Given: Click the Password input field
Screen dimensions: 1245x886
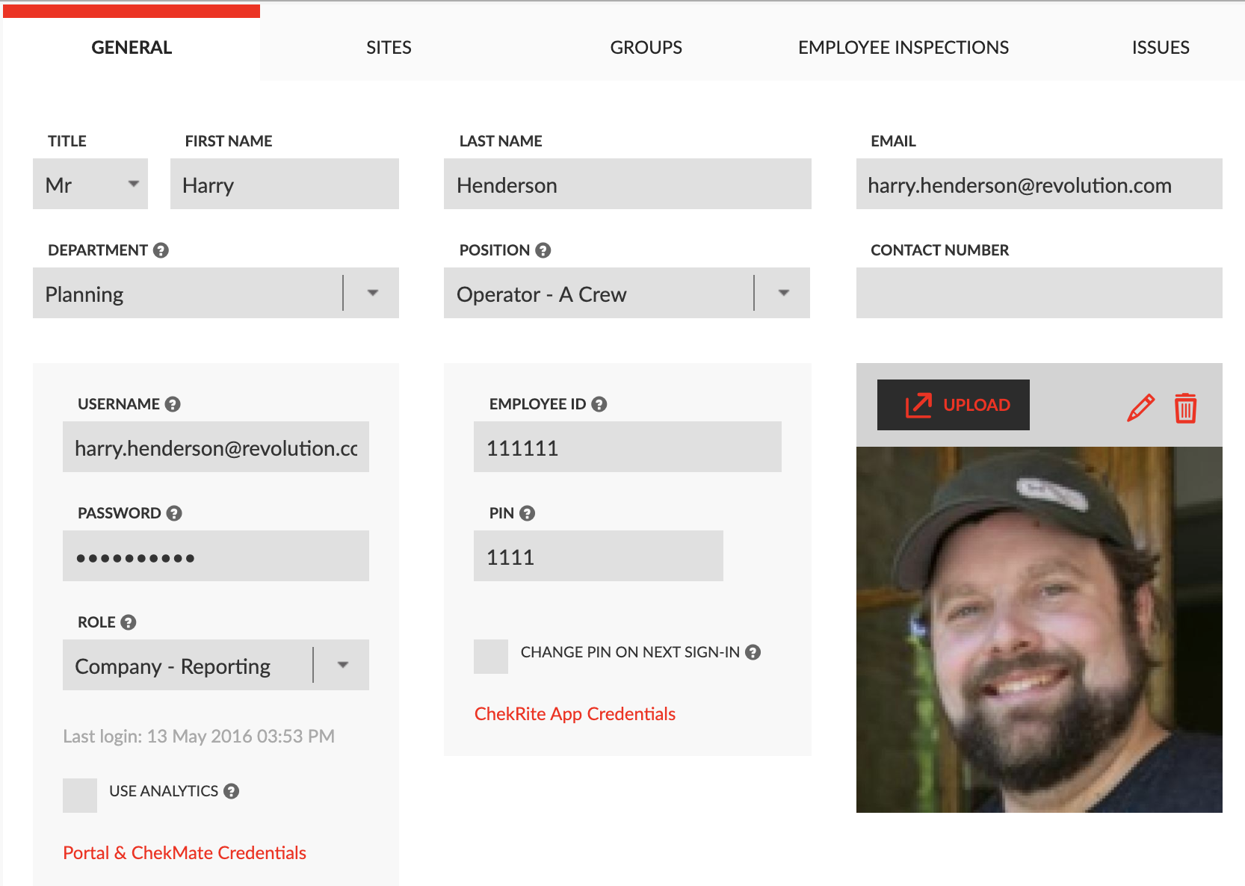Looking at the screenshot, I should point(216,556).
